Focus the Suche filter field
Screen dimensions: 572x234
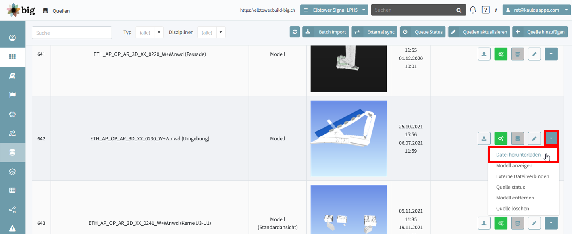click(x=72, y=33)
